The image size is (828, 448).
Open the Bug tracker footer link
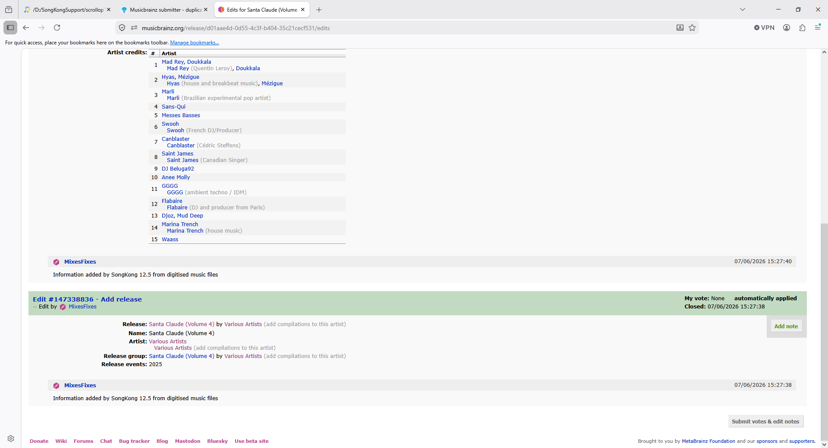coord(134,441)
